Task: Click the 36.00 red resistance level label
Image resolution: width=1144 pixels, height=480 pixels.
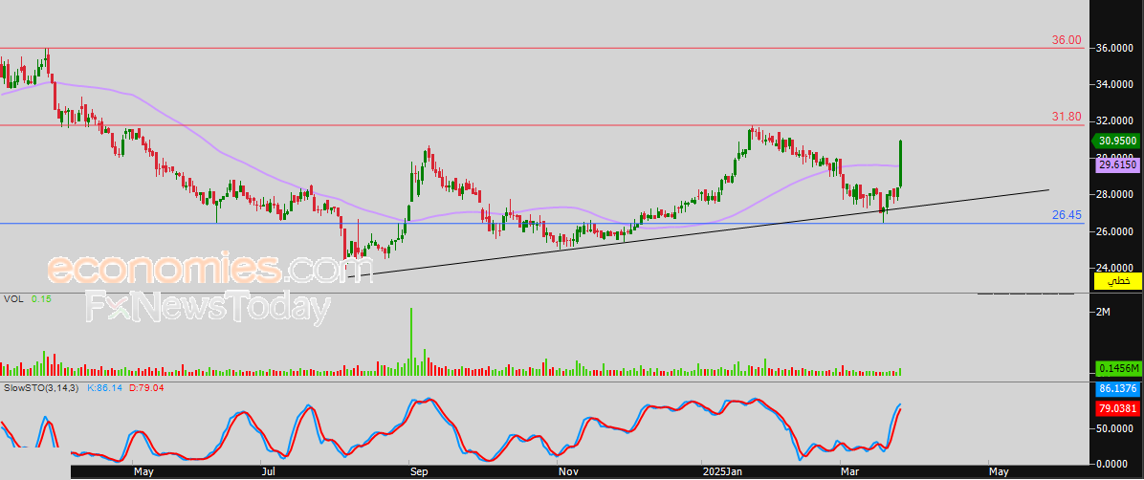Action: point(1067,40)
